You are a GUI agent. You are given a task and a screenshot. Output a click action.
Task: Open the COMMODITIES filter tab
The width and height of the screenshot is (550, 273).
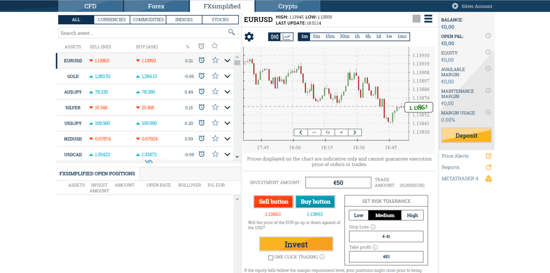point(148,20)
